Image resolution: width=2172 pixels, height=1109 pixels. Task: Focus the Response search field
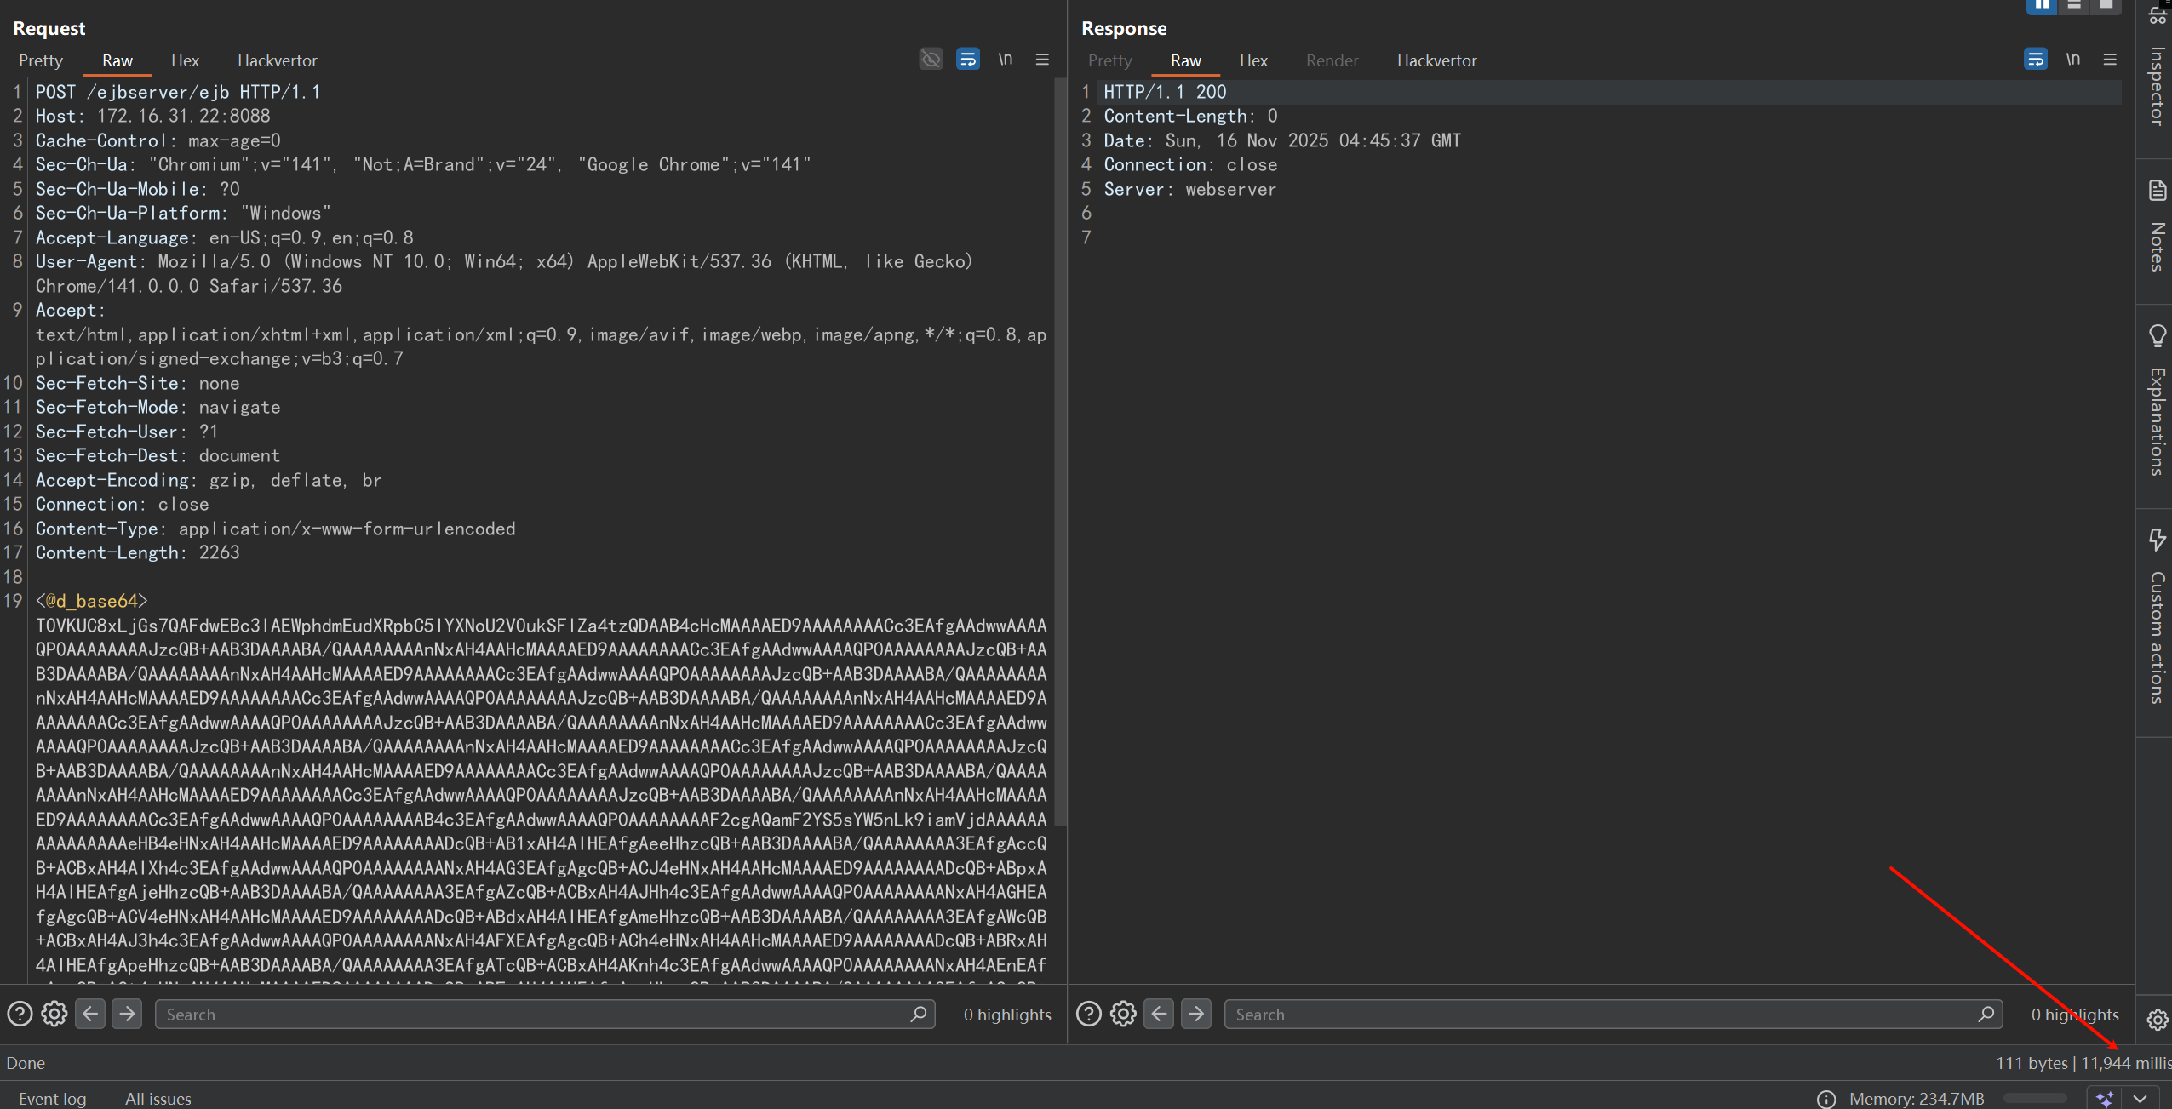click(1601, 1014)
